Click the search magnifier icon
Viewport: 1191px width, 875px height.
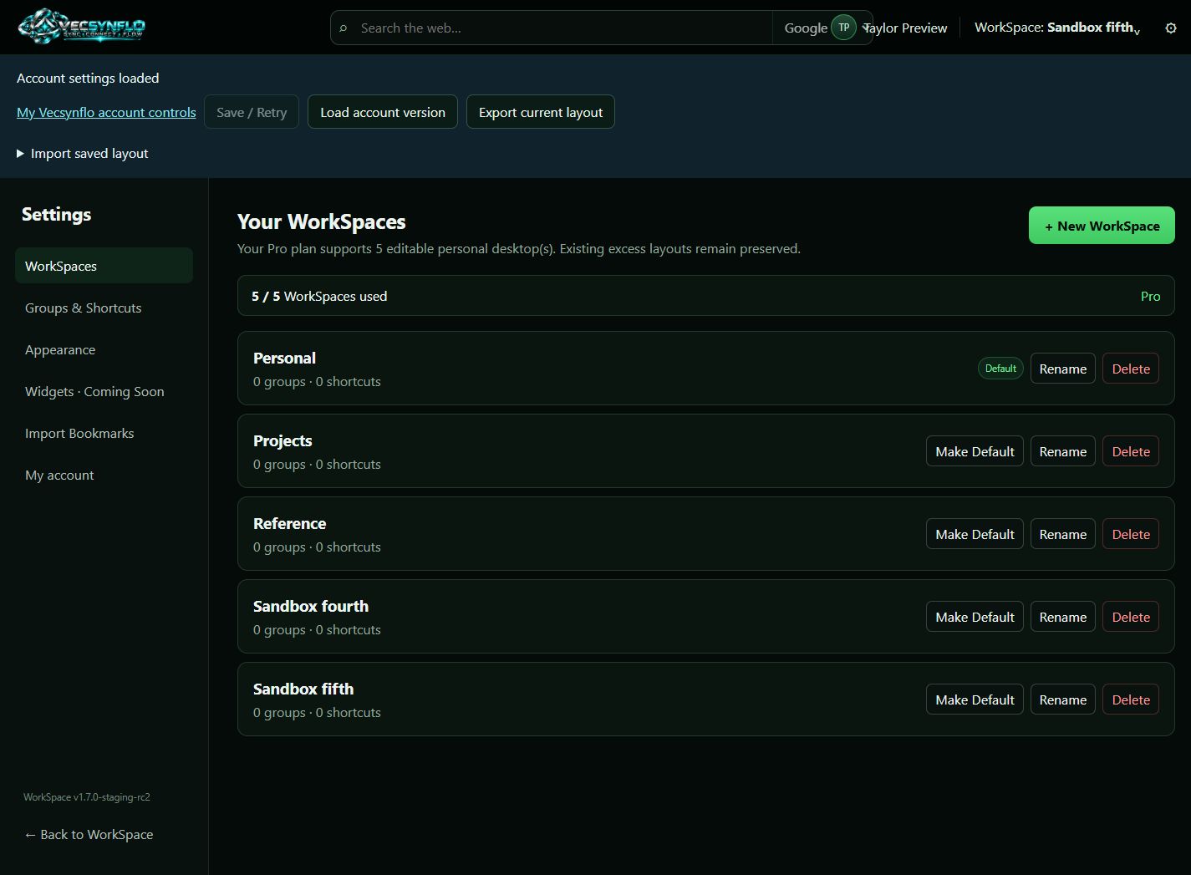(343, 28)
